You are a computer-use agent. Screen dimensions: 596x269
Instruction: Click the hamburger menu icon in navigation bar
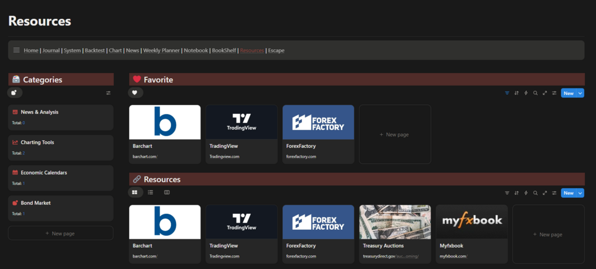click(x=17, y=50)
